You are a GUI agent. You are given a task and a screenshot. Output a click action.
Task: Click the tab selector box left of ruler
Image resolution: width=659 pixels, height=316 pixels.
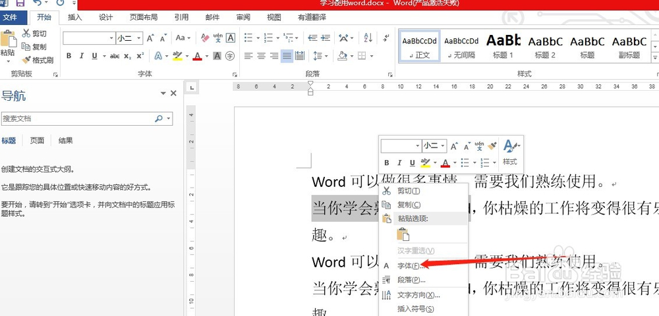[192, 88]
